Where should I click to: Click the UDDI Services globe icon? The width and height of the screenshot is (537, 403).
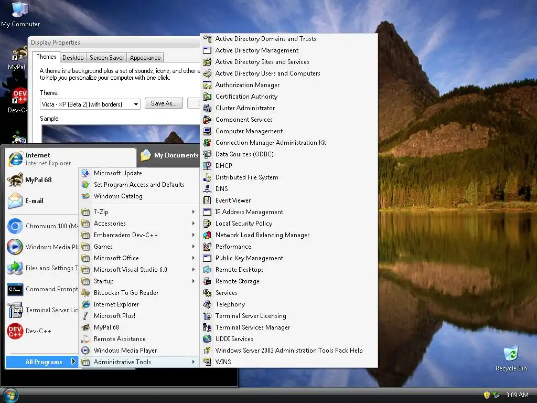207,338
